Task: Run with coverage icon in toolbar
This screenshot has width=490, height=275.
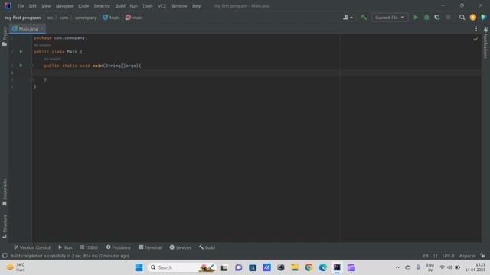Action: pyautogui.click(x=437, y=18)
